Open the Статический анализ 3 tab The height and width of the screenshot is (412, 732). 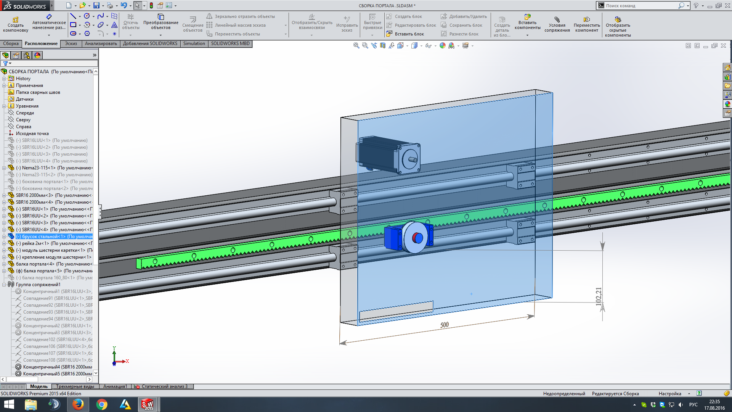[164, 386]
